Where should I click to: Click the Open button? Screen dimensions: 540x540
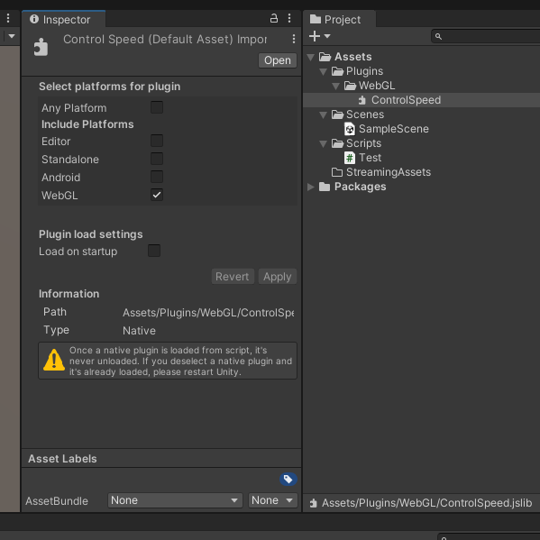(x=278, y=60)
